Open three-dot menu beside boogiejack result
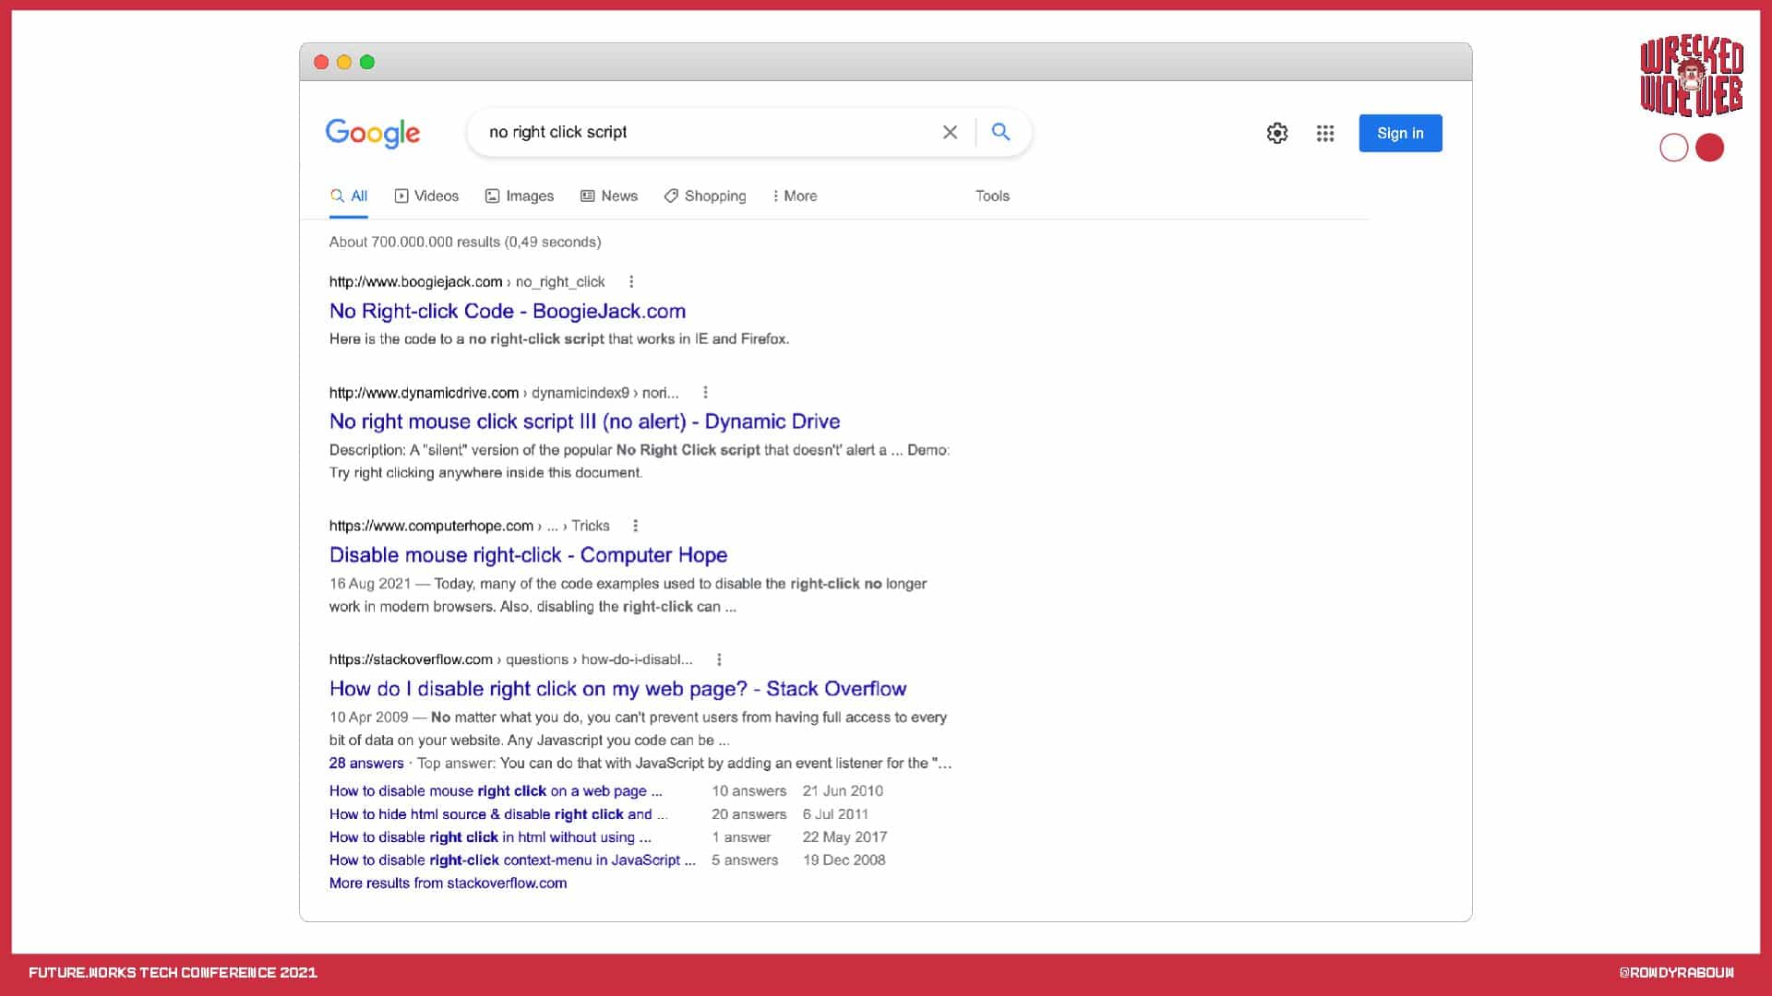 coord(631,282)
